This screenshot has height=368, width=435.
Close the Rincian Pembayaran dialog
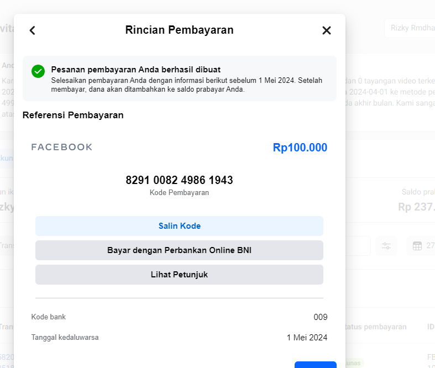327,30
